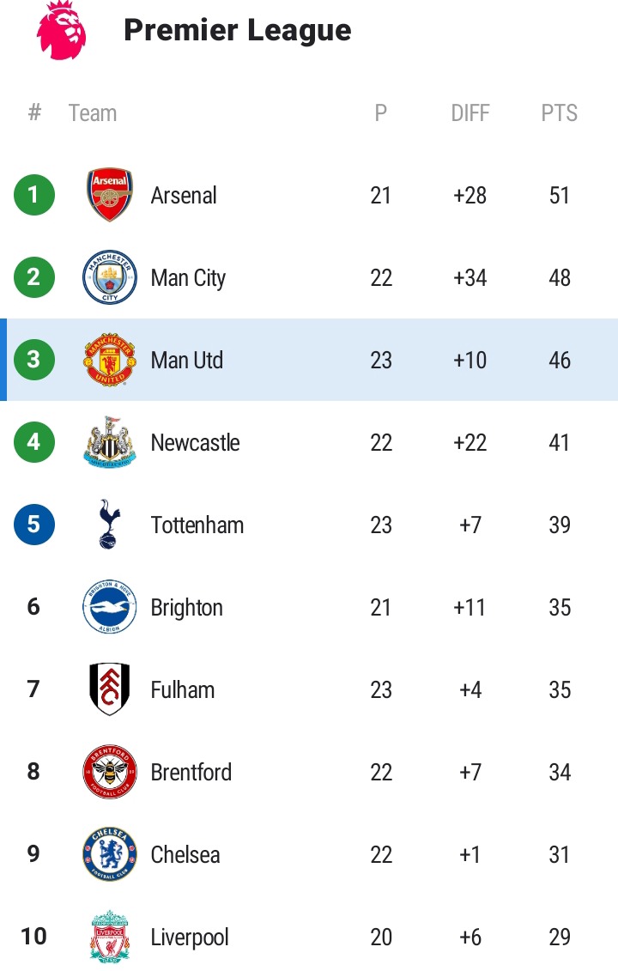Click Newcastle's 41 points value
Viewport: 618px width, 971px height.
560,443
